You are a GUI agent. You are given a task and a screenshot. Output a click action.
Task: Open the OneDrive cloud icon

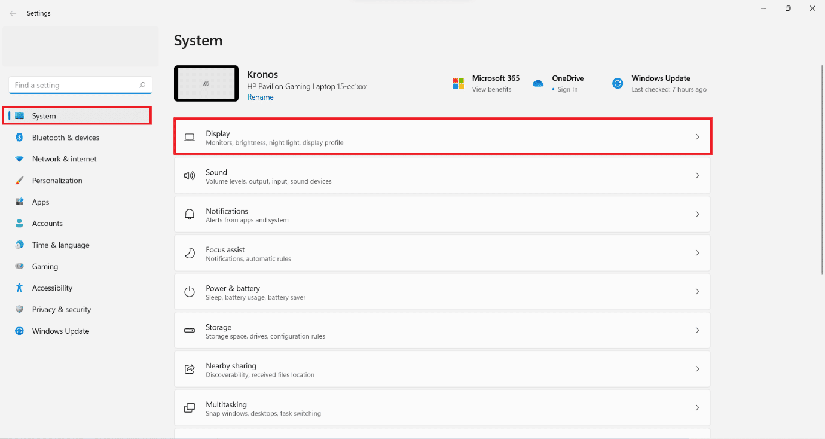537,83
